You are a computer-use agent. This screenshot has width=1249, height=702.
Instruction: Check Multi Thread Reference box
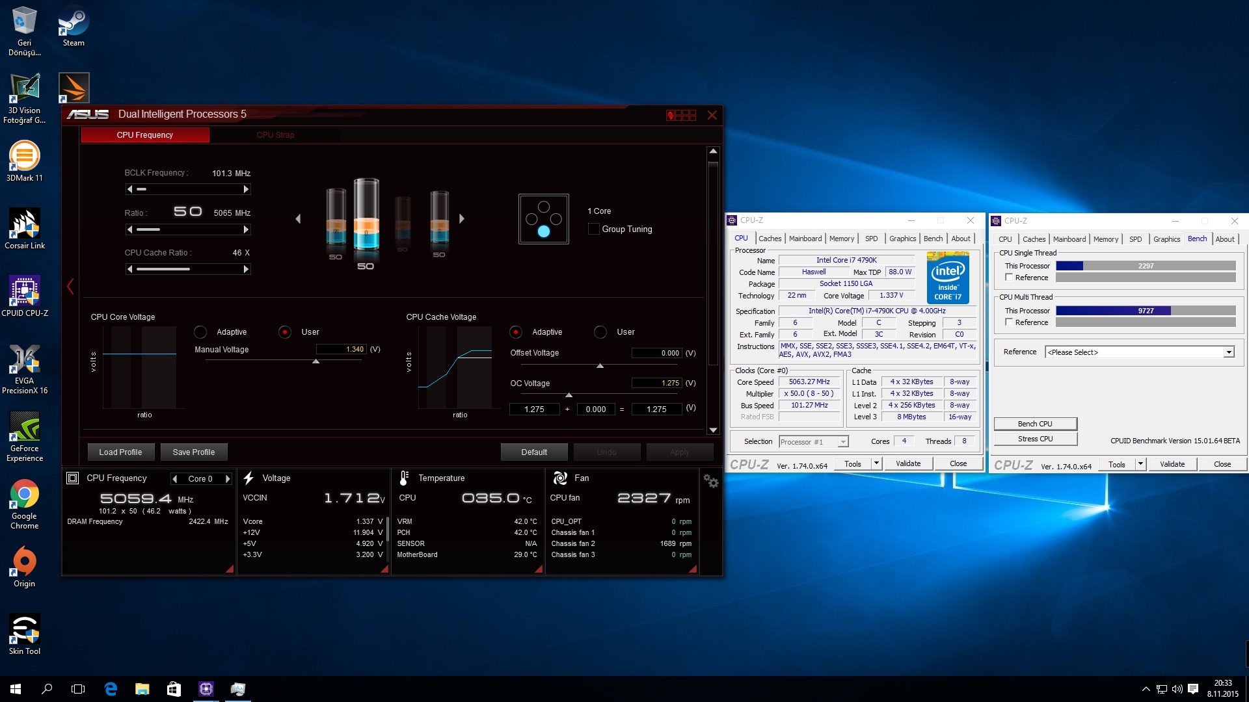tap(1009, 322)
